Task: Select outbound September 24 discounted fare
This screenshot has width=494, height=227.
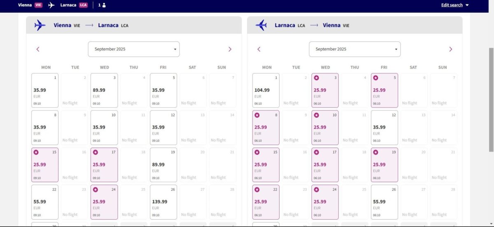Action: (x=104, y=202)
